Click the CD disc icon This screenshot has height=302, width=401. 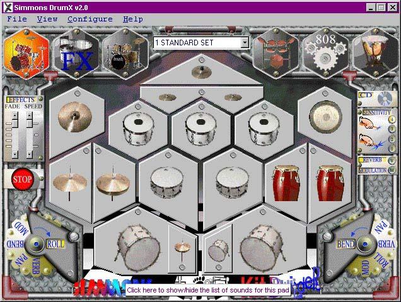click(x=383, y=98)
